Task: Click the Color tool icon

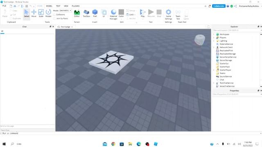Action: click(121, 12)
